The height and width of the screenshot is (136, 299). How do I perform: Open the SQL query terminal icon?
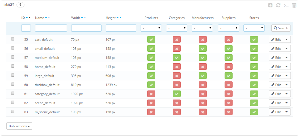(x=286, y=5)
